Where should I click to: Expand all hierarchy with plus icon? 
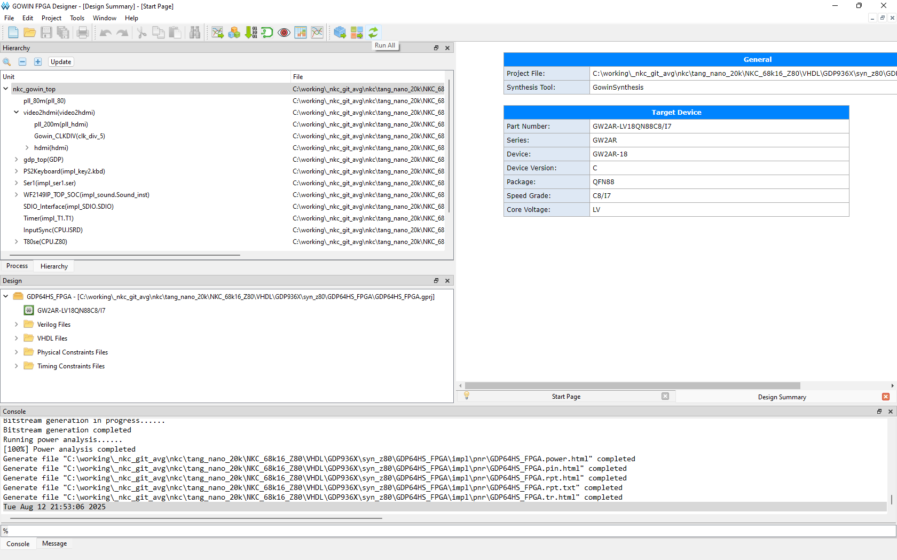coord(38,62)
